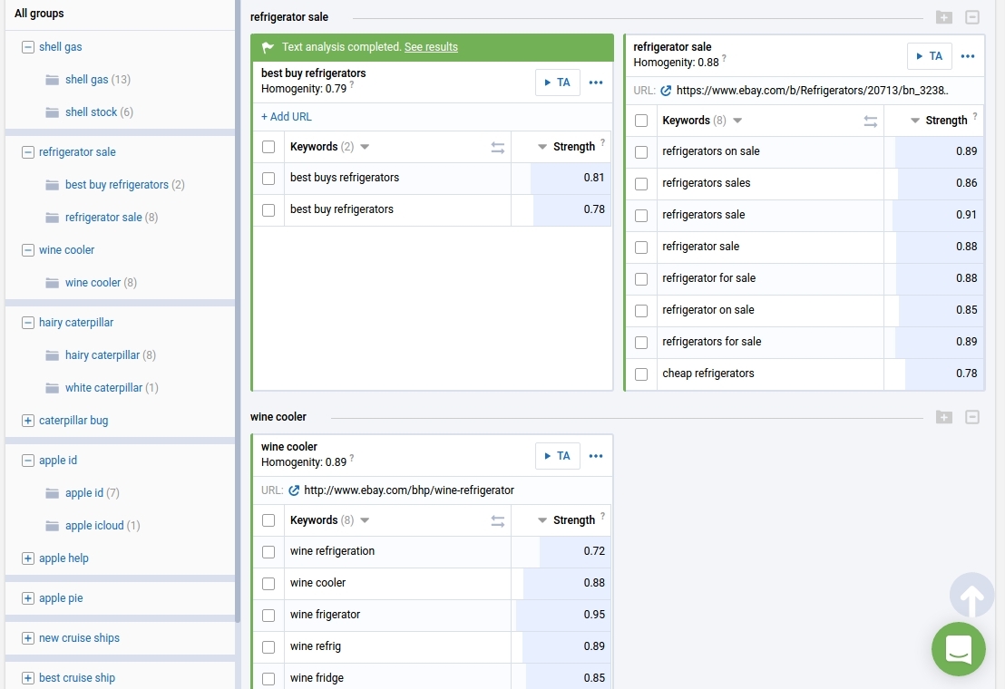The width and height of the screenshot is (1005, 689).
Task: Select 'white caterpillar' subgroup in sidebar
Action: (x=103, y=388)
